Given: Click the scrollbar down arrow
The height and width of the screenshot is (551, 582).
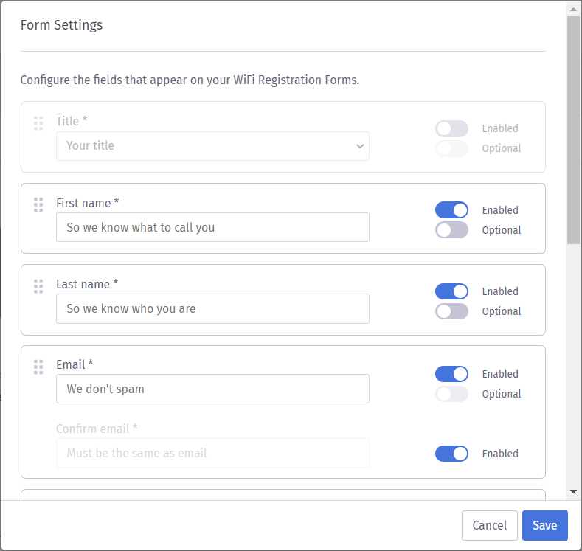Looking at the screenshot, I should click(x=573, y=492).
